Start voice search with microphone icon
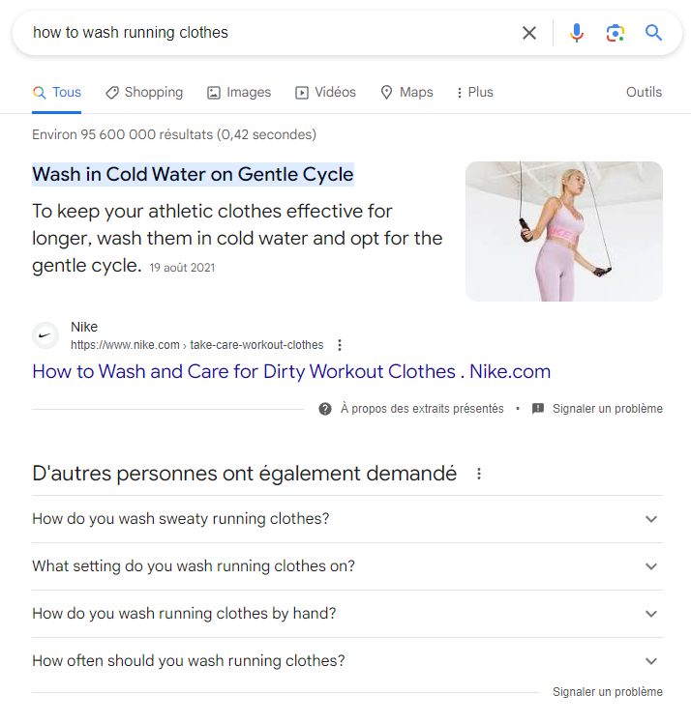The width and height of the screenshot is (691, 723). coord(577,33)
